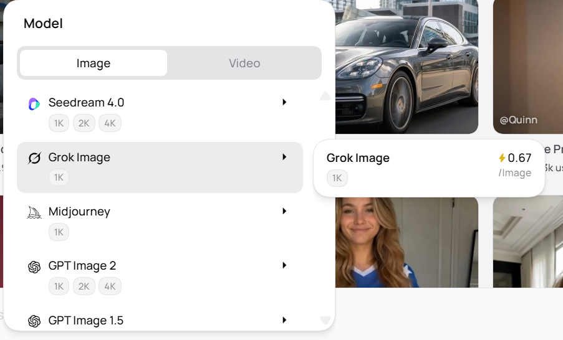Expand the GPT Image 2 submenu arrow
The width and height of the screenshot is (563, 340).
(284, 265)
